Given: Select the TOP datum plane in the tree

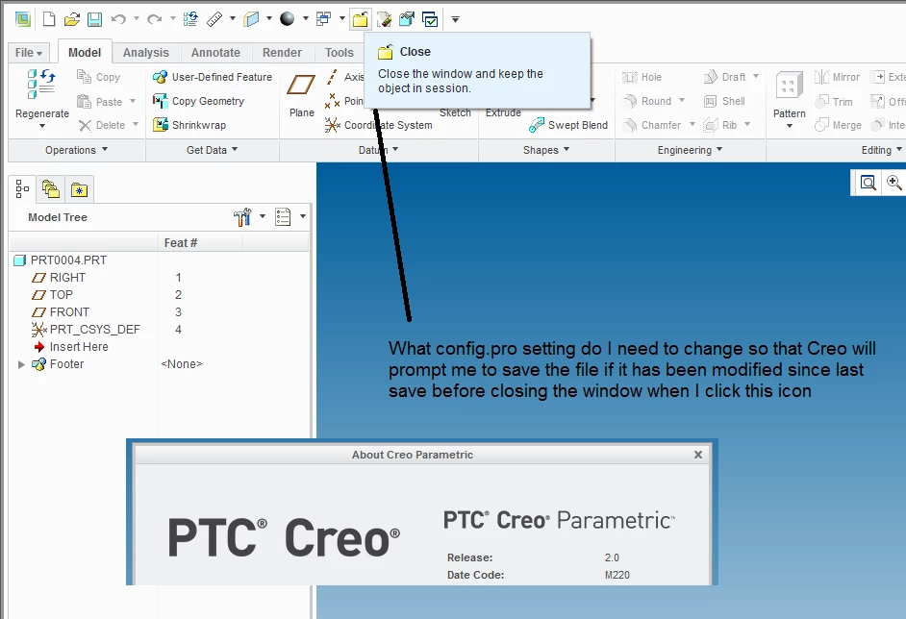Looking at the screenshot, I should [52, 295].
